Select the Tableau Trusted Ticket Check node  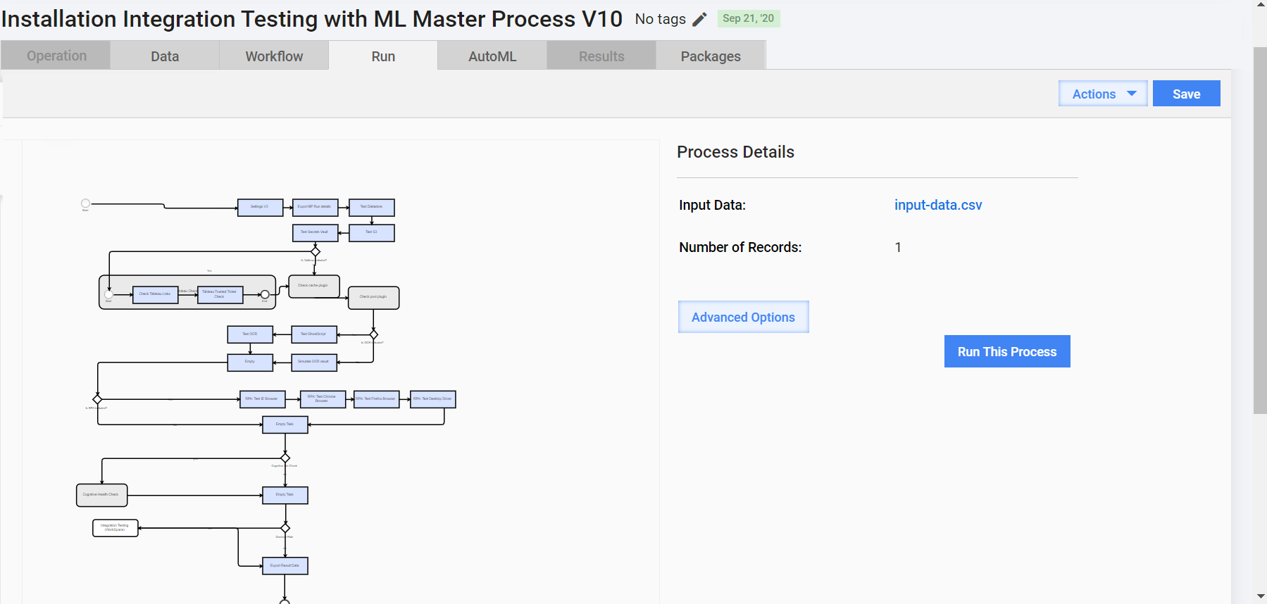(220, 295)
